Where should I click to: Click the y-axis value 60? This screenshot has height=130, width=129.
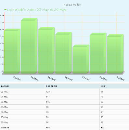point(2,29)
